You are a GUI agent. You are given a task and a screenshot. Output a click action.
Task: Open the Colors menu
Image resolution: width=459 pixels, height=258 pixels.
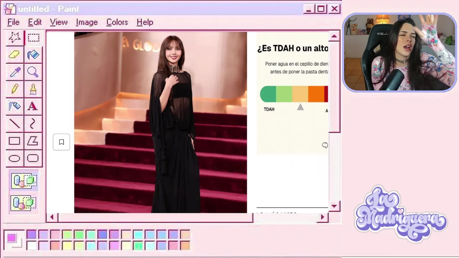click(117, 22)
